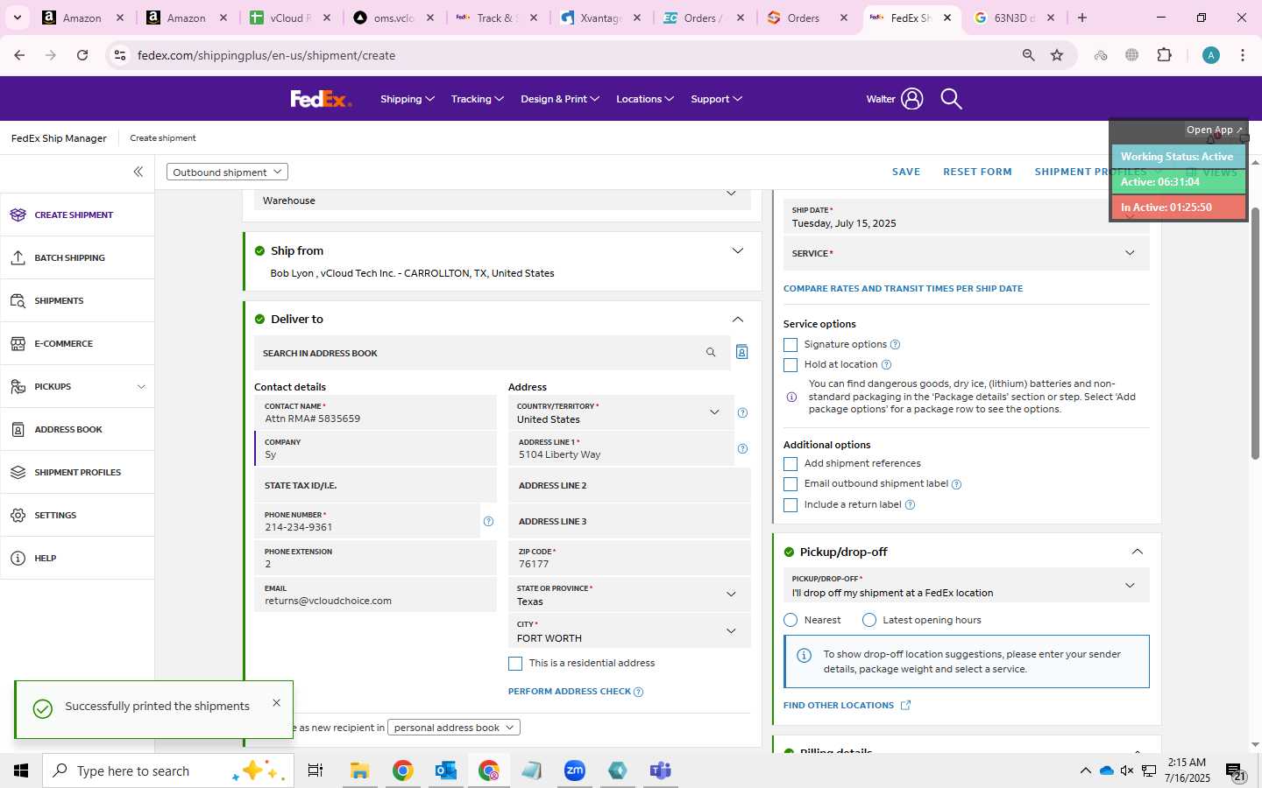Image resolution: width=1262 pixels, height=788 pixels.
Task: Show help for Address Line 1 field
Action: 742,448
